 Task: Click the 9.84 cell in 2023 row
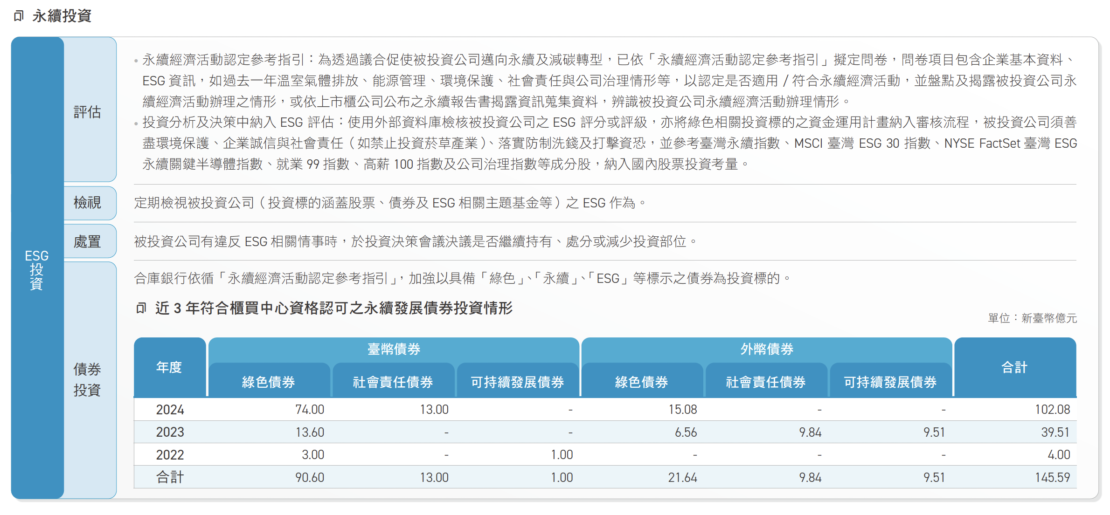pos(810,432)
